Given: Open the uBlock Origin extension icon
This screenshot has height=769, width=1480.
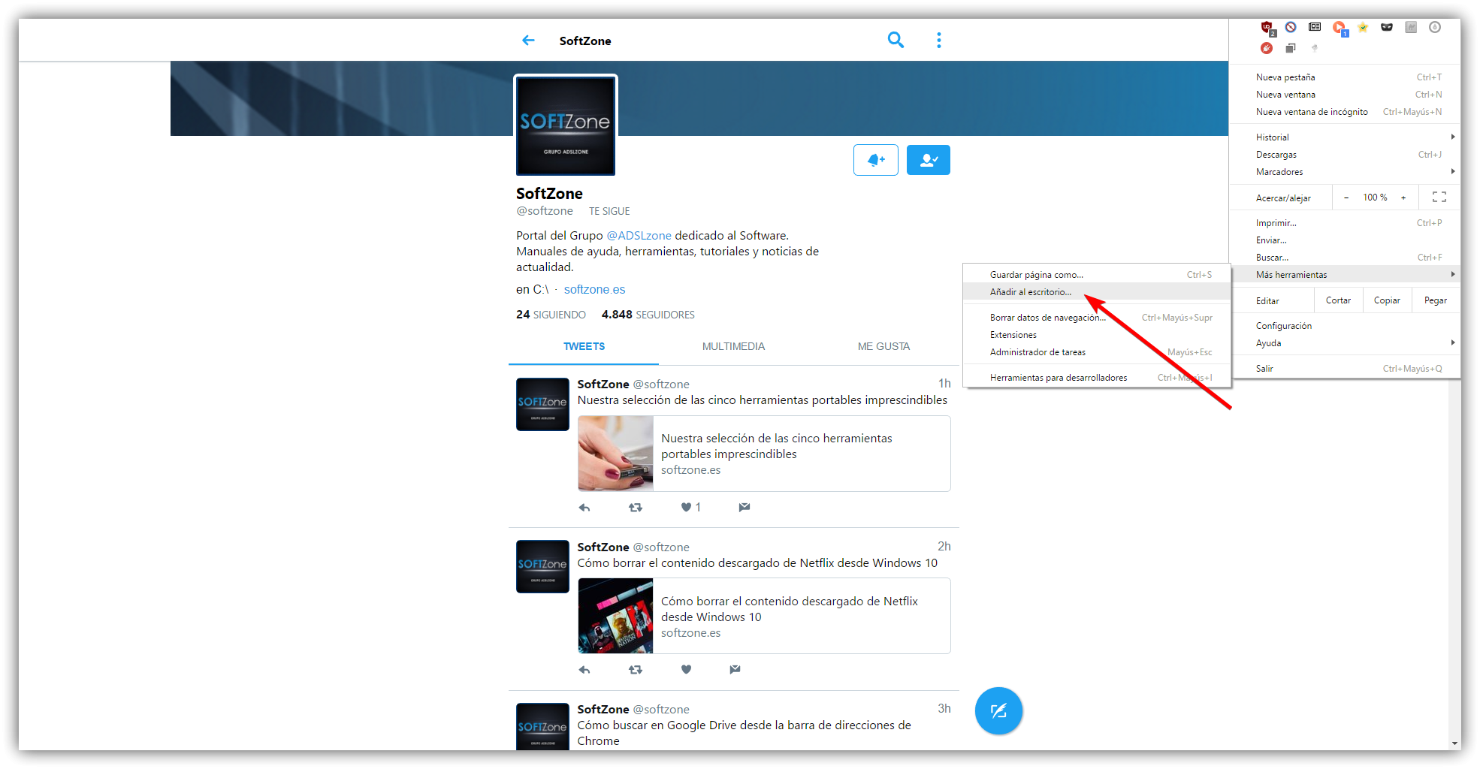Looking at the screenshot, I should point(1267,28).
